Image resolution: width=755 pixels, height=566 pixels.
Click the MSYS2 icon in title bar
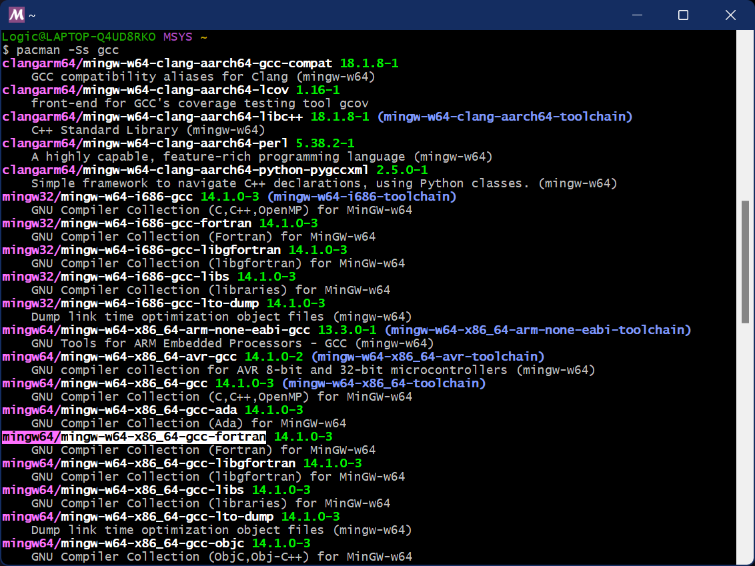click(17, 15)
